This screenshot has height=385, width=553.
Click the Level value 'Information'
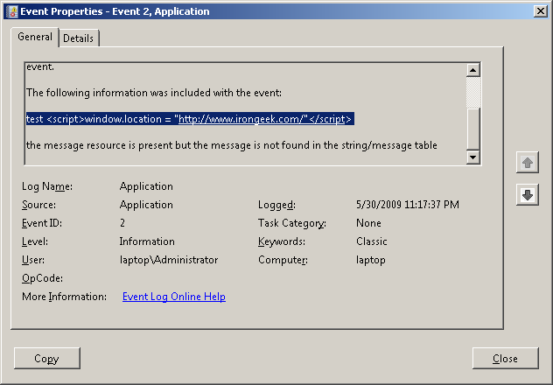click(147, 241)
